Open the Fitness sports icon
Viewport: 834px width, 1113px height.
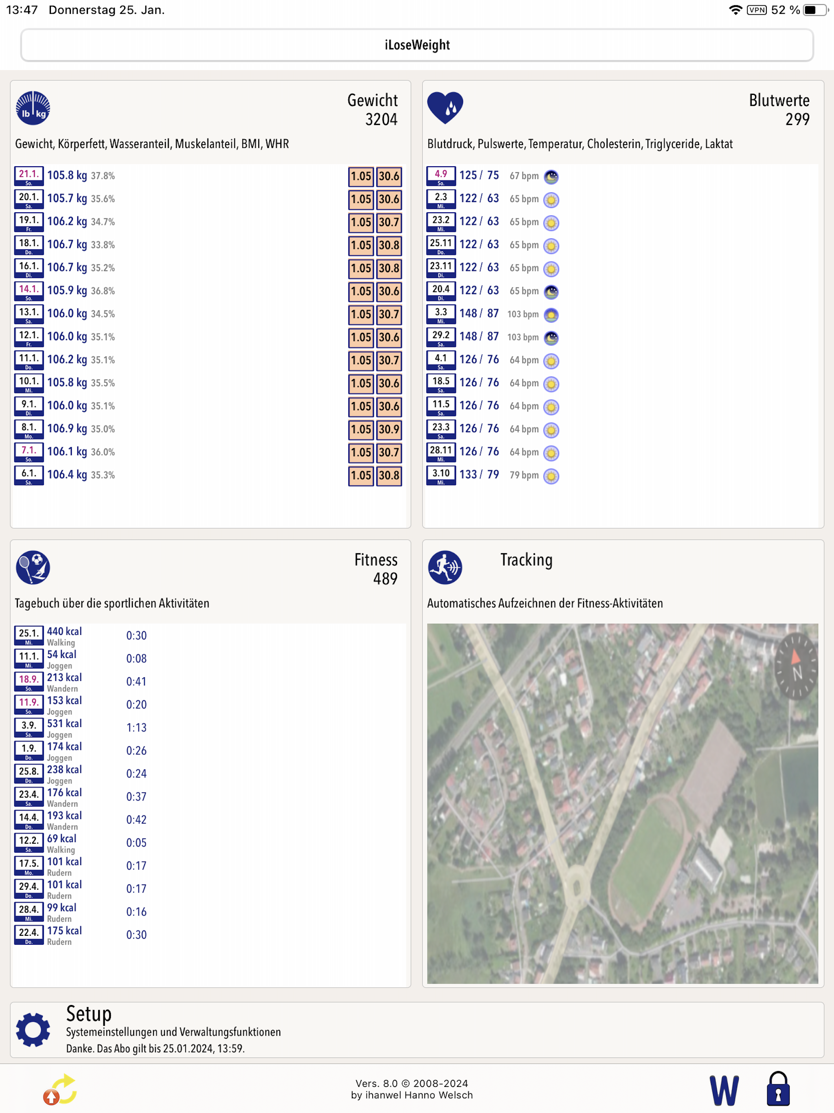tap(33, 567)
